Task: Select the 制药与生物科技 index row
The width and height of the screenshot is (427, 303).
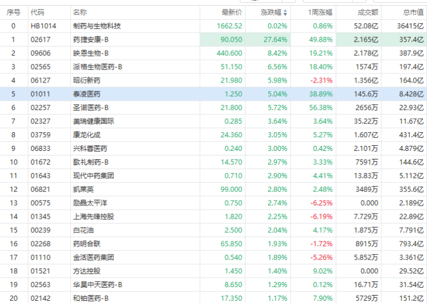Action: [x=97, y=26]
